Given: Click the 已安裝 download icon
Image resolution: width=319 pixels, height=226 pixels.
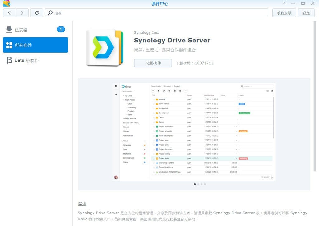Looking at the screenshot, I should [9, 30].
